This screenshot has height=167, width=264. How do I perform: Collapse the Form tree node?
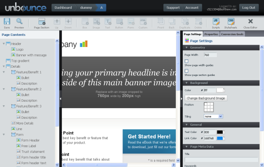click(4, 134)
